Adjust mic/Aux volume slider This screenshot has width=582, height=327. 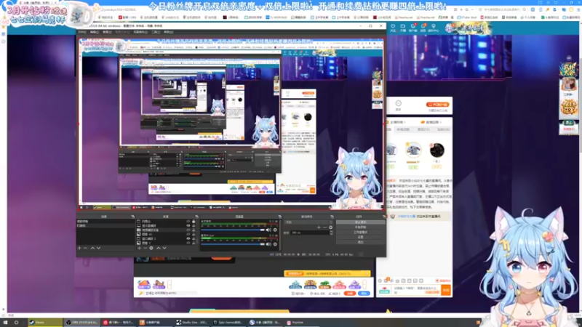coord(233,244)
